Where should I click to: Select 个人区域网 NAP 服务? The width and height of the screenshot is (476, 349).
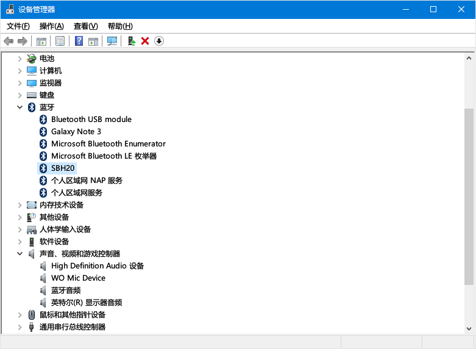point(87,181)
